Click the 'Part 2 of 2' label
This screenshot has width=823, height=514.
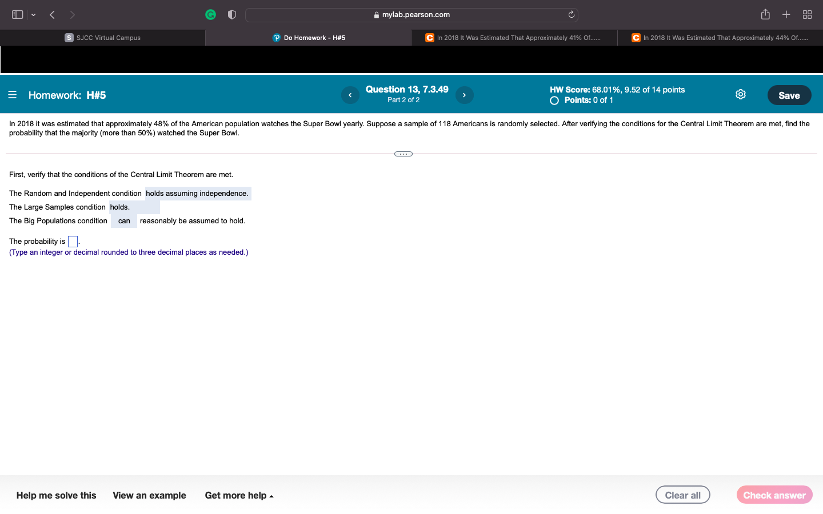tap(403, 100)
